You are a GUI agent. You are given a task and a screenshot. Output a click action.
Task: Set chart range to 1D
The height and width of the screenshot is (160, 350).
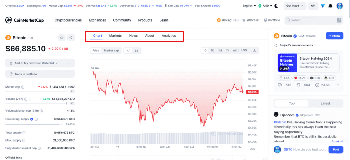(x=205, y=51)
